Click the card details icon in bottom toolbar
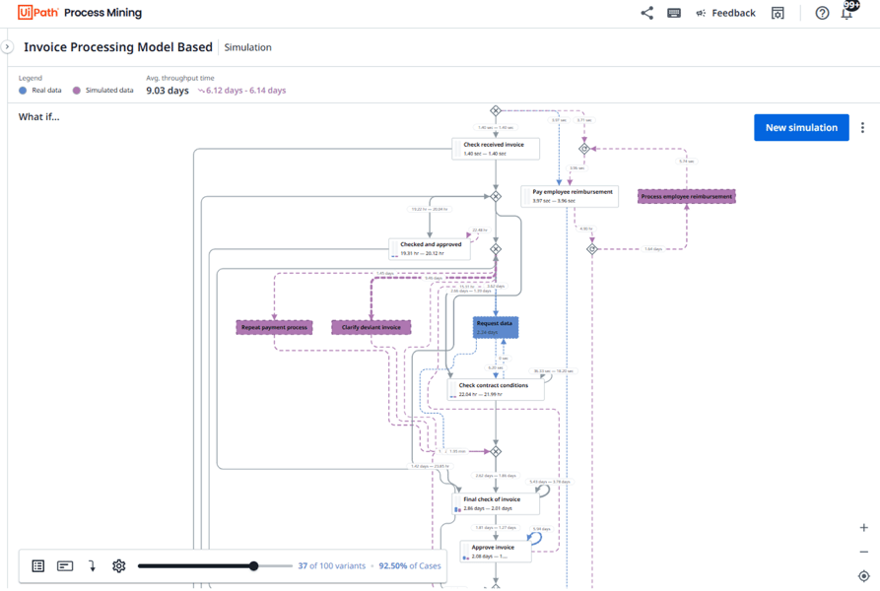The height and width of the screenshot is (591, 880). pos(65,565)
